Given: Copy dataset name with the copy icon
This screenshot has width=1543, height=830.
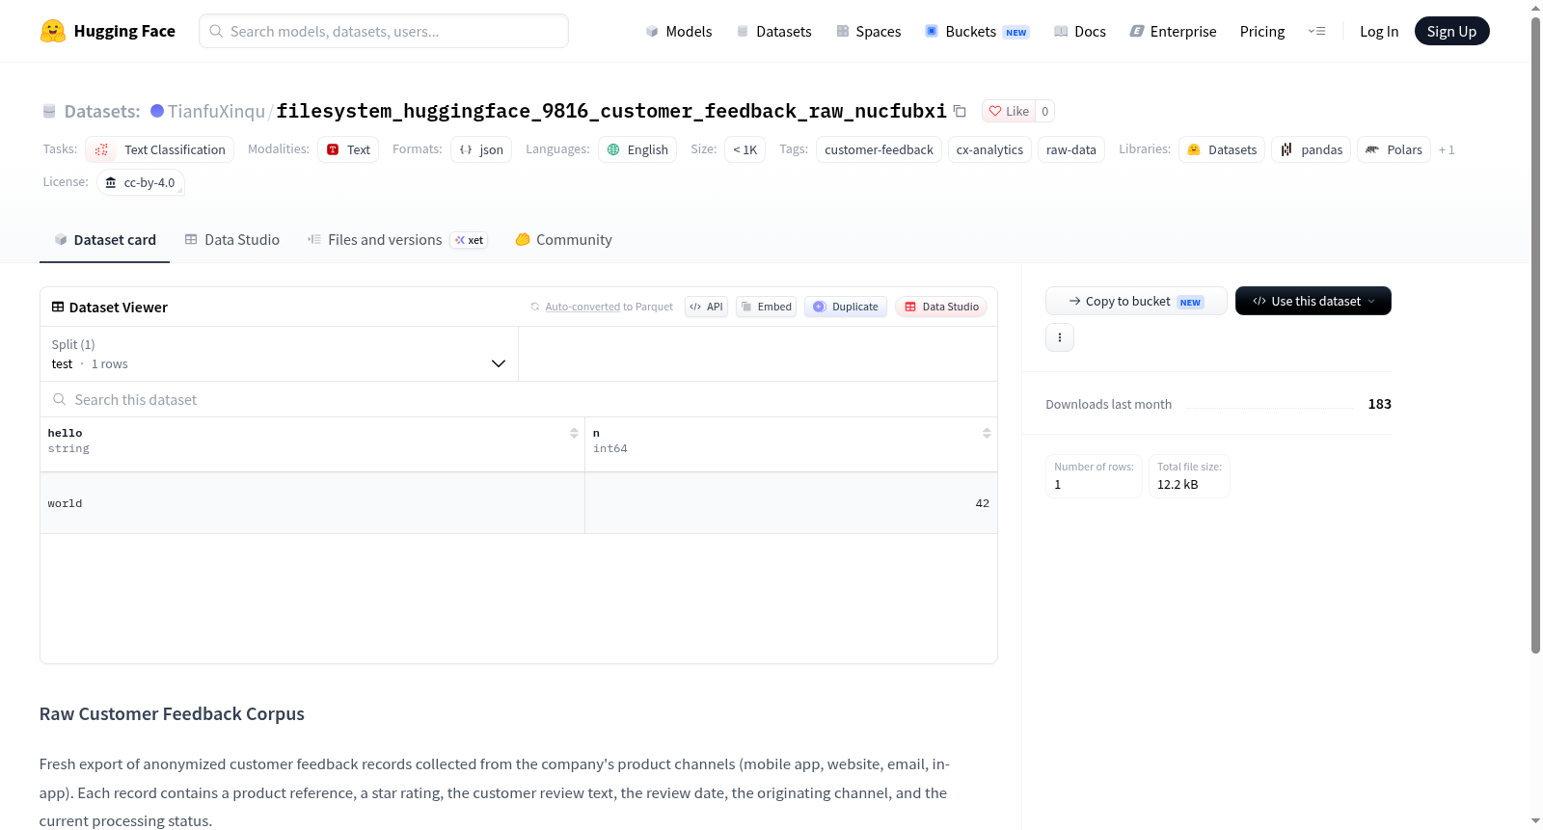Looking at the screenshot, I should (960, 111).
